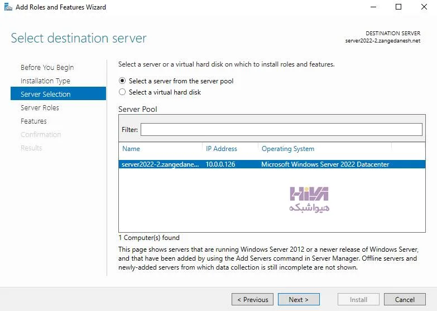
Task: Maximize the wizard window
Action: click(398, 7)
